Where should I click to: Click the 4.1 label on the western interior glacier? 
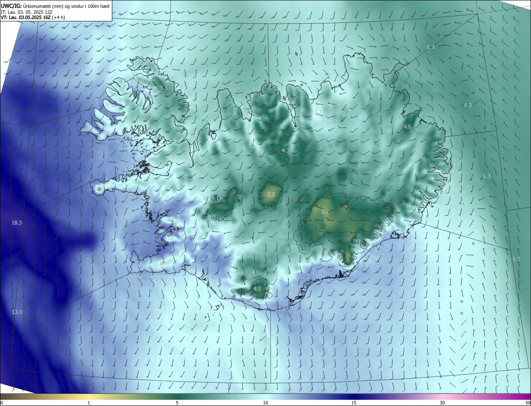[x=215, y=198]
